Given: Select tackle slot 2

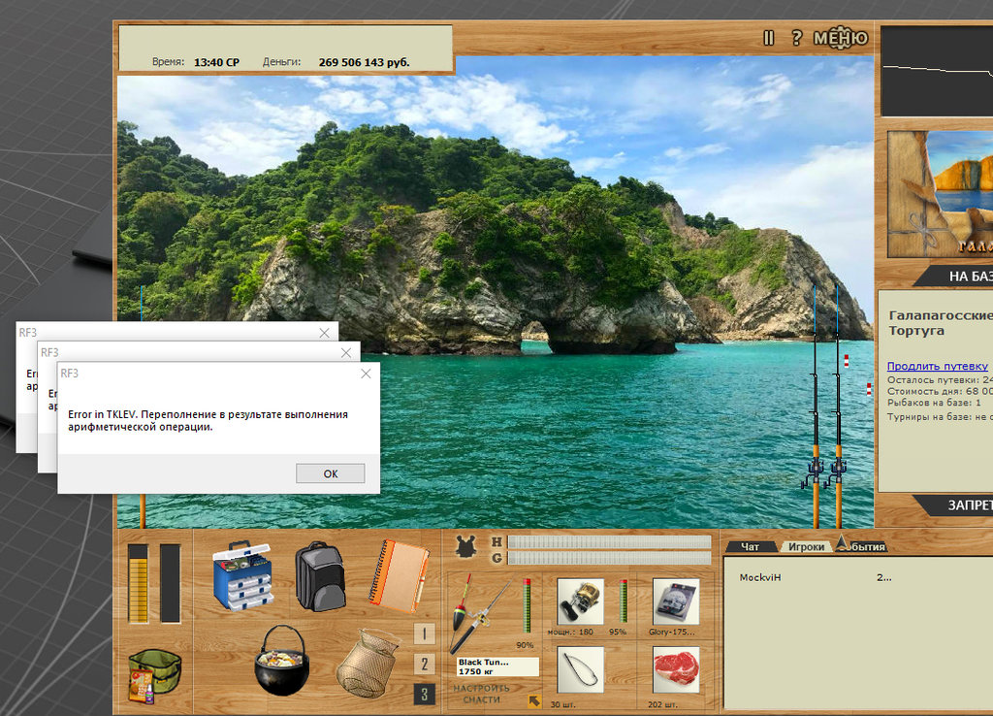Looking at the screenshot, I should tap(425, 664).
